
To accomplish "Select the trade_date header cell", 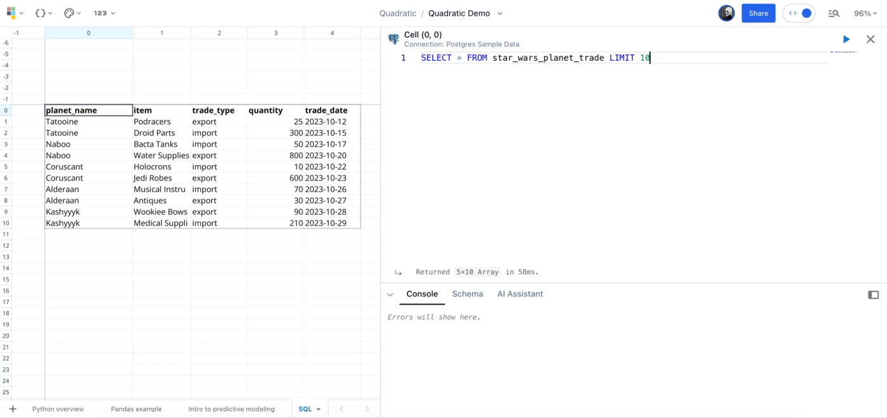I will (x=332, y=110).
